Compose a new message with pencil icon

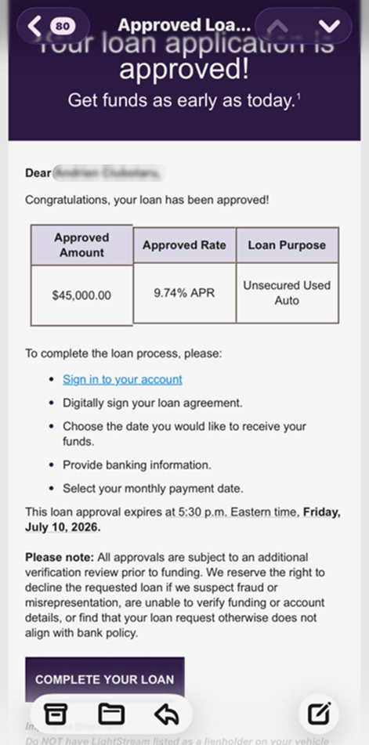pyautogui.click(x=319, y=714)
